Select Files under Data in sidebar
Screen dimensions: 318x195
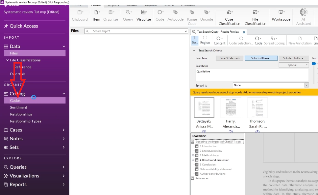[35, 53]
